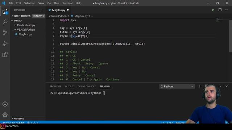This screenshot has width=232, height=130.
Task: Click the errors and warnings status indicator
Action: pyautogui.click(x=33, y=123)
